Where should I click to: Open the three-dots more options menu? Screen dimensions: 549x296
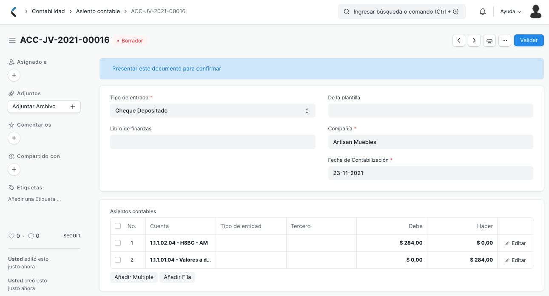click(x=505, y=40)
